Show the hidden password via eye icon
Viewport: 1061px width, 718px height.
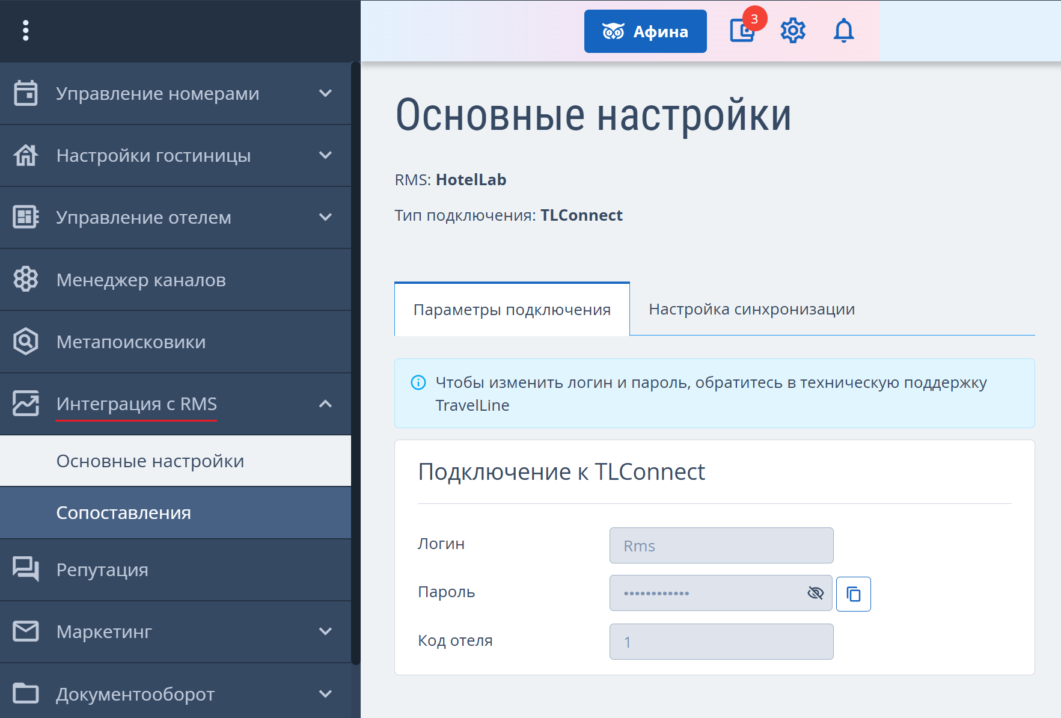point(815,593)
